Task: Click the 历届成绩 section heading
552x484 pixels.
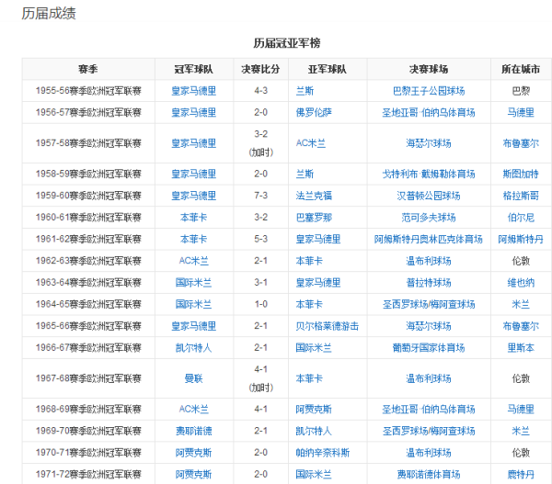Action: (x=49, y=14)
